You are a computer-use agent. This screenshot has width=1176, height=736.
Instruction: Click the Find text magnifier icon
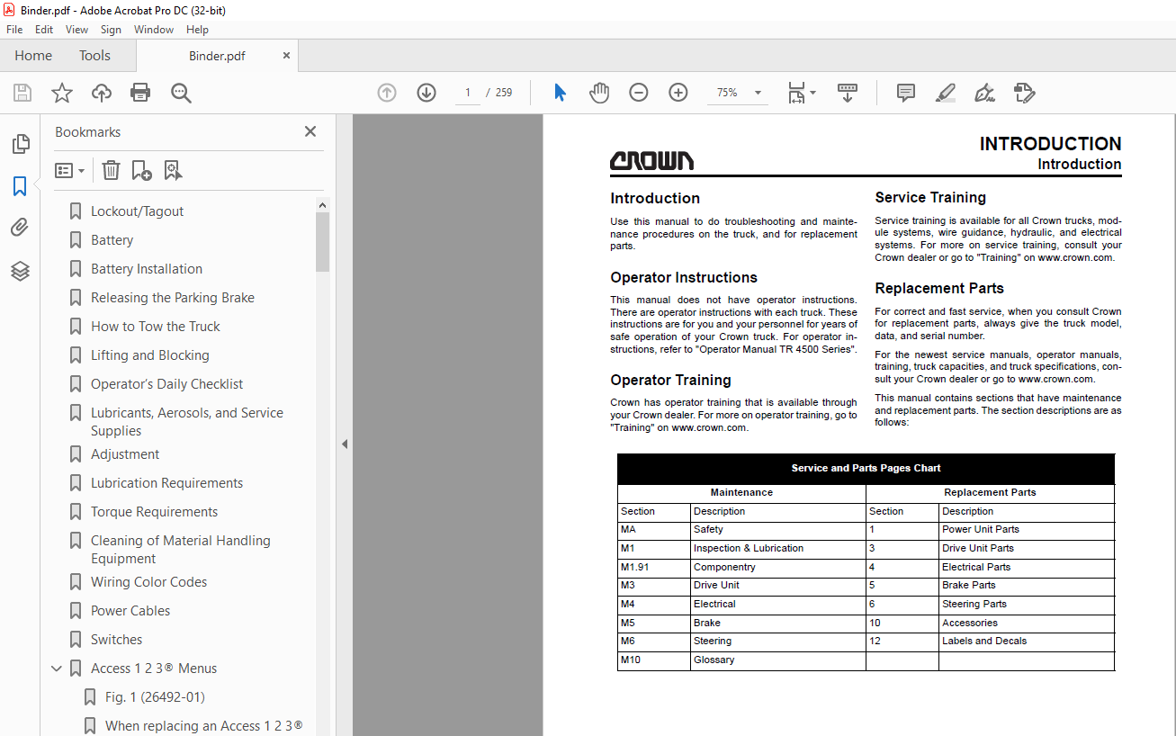(181, 93)
